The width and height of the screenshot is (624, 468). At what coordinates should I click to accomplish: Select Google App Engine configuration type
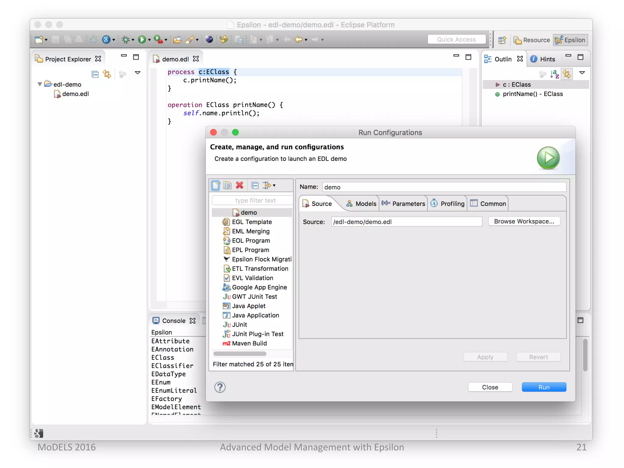255,287
